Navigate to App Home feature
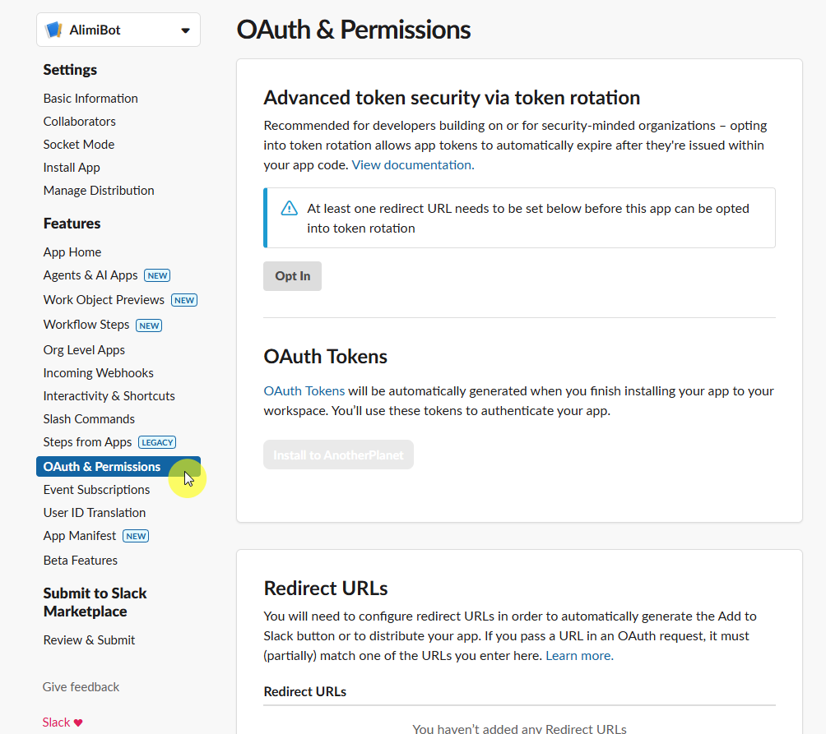This screenshot has height=734, width=826. [72, 252]
